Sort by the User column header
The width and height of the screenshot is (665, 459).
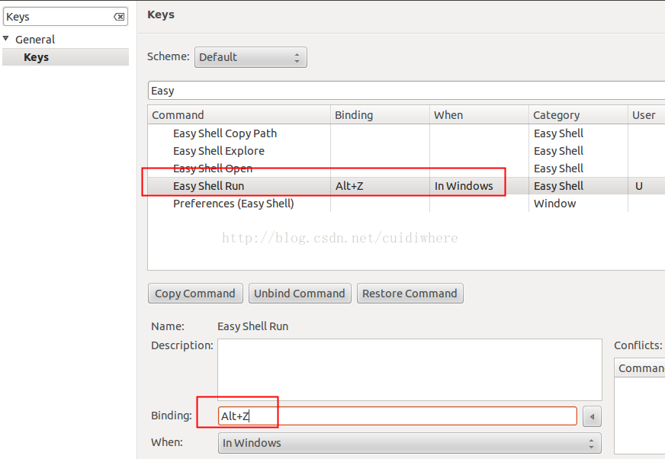647,115
